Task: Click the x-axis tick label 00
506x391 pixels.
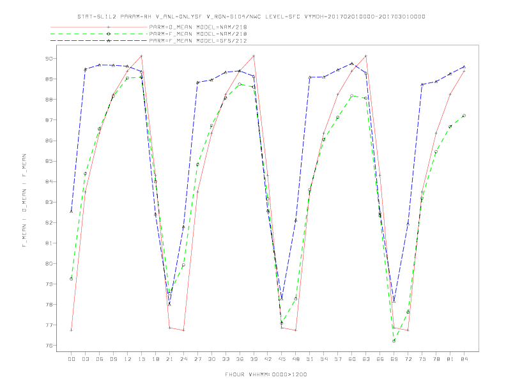Action: (72, 359)
